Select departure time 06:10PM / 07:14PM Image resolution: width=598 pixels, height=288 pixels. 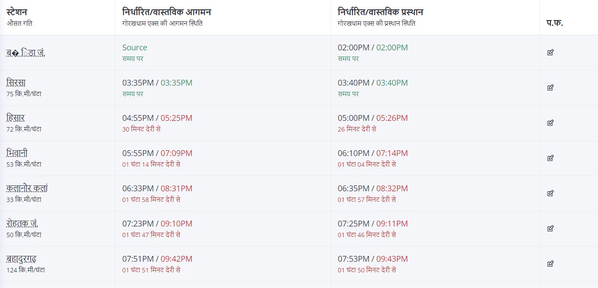[x=373, y=153]
